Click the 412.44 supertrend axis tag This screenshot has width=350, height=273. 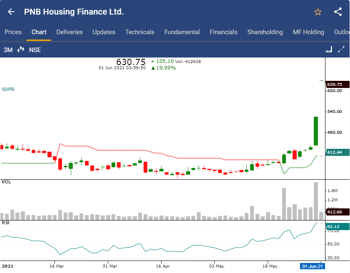pos(337,153)
